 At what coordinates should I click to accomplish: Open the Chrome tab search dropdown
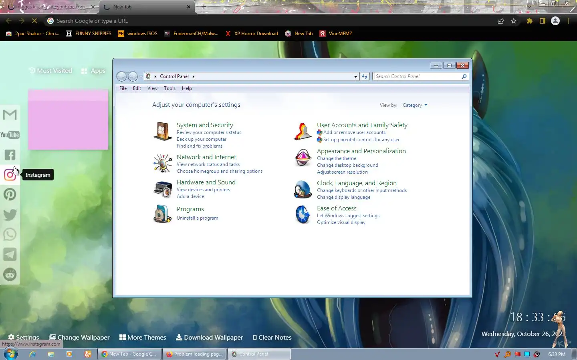coord(529,6)
